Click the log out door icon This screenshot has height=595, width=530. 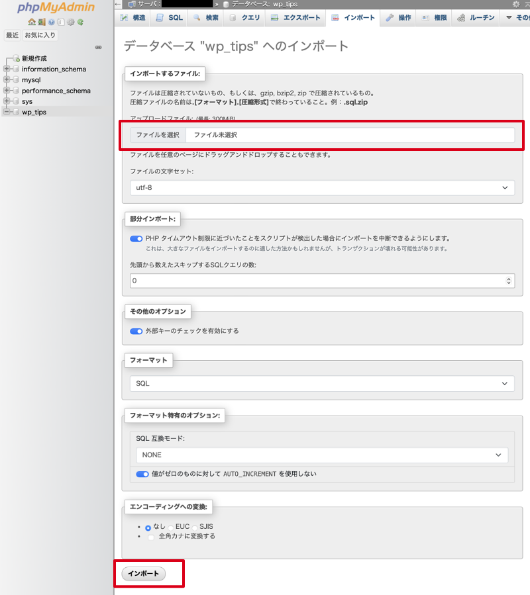pos(42,22)
